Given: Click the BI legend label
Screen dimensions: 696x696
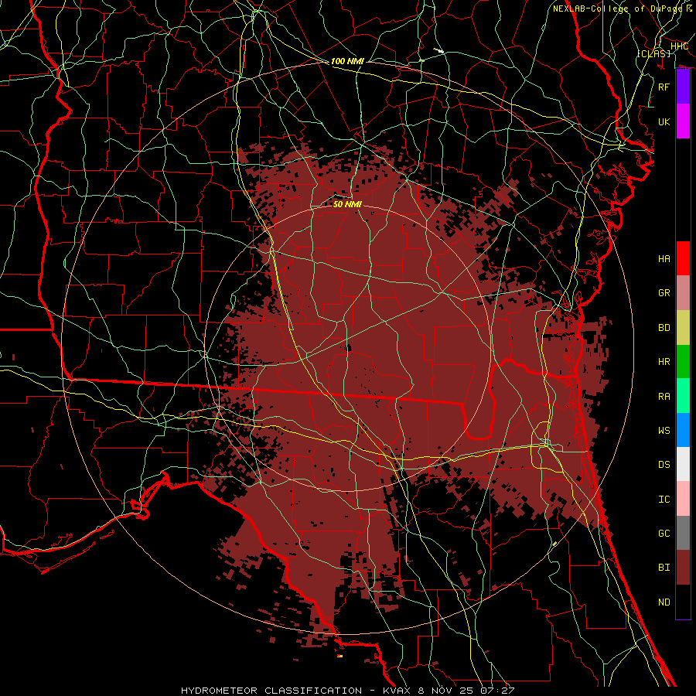Looking at the screenshot, I should click(x=664, y=568).
